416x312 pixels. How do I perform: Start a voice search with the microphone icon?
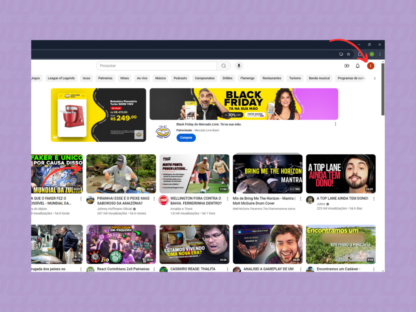239,66
